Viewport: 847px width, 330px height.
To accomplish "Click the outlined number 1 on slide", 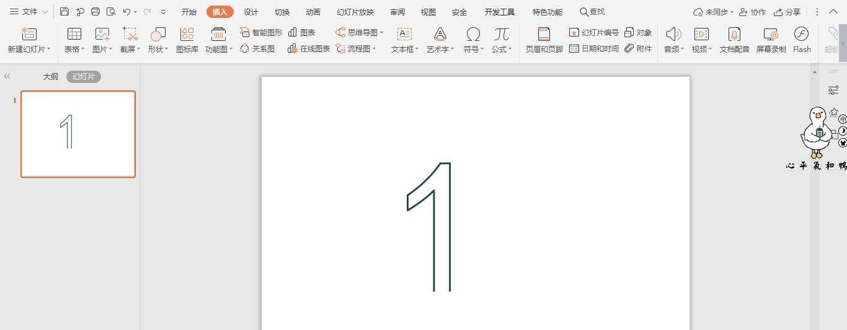I will 429,227.
